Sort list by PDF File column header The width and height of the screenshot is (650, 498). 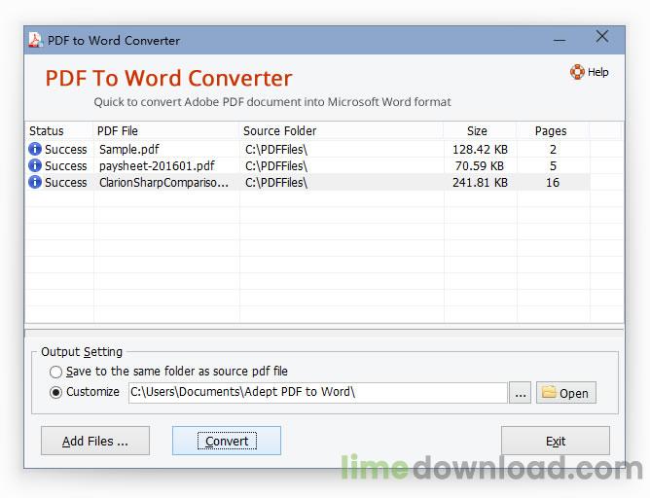[x=117, y=130]
